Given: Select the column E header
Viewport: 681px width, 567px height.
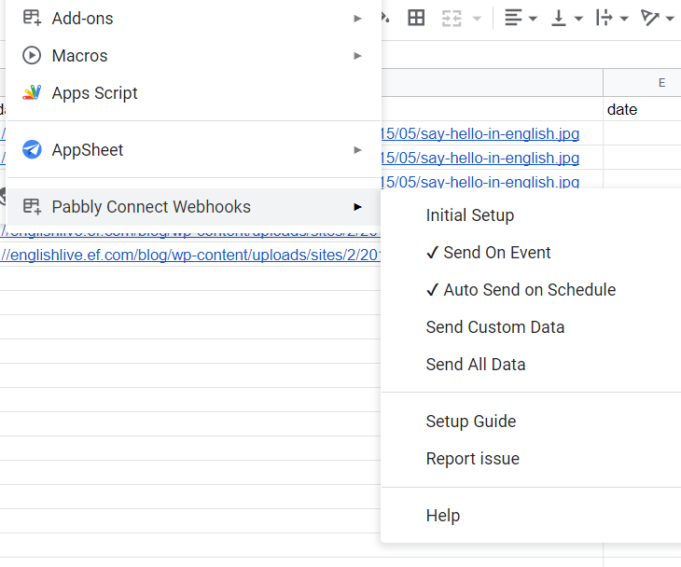Looking at the screenshot, I should 643,82.
